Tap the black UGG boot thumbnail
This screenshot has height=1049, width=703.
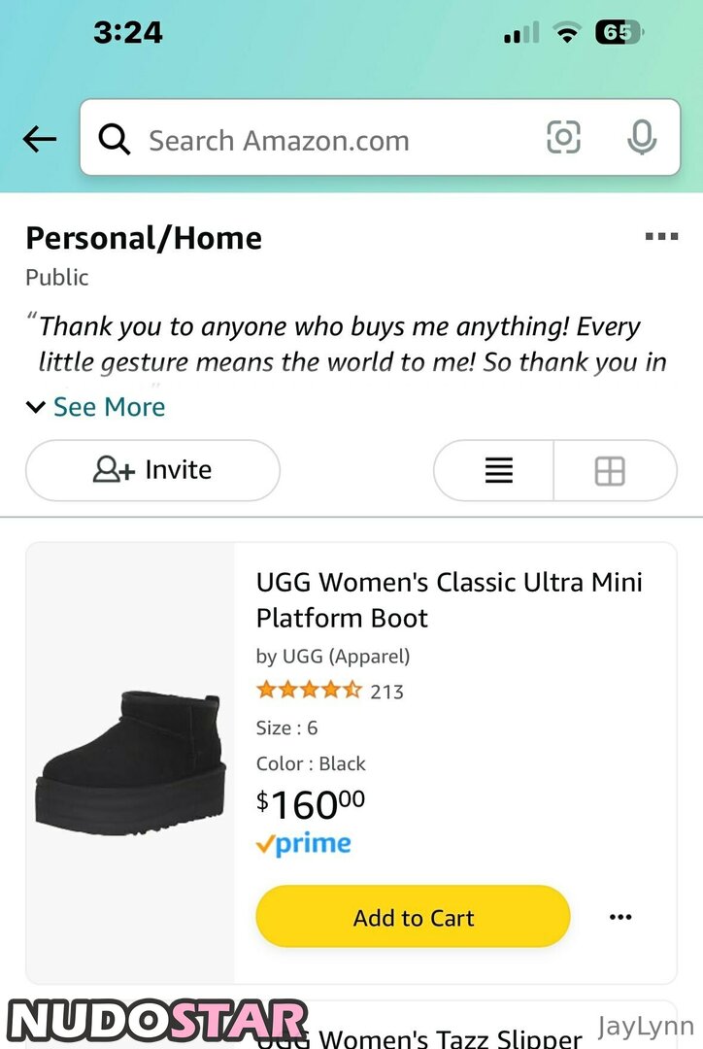point(130,762)
